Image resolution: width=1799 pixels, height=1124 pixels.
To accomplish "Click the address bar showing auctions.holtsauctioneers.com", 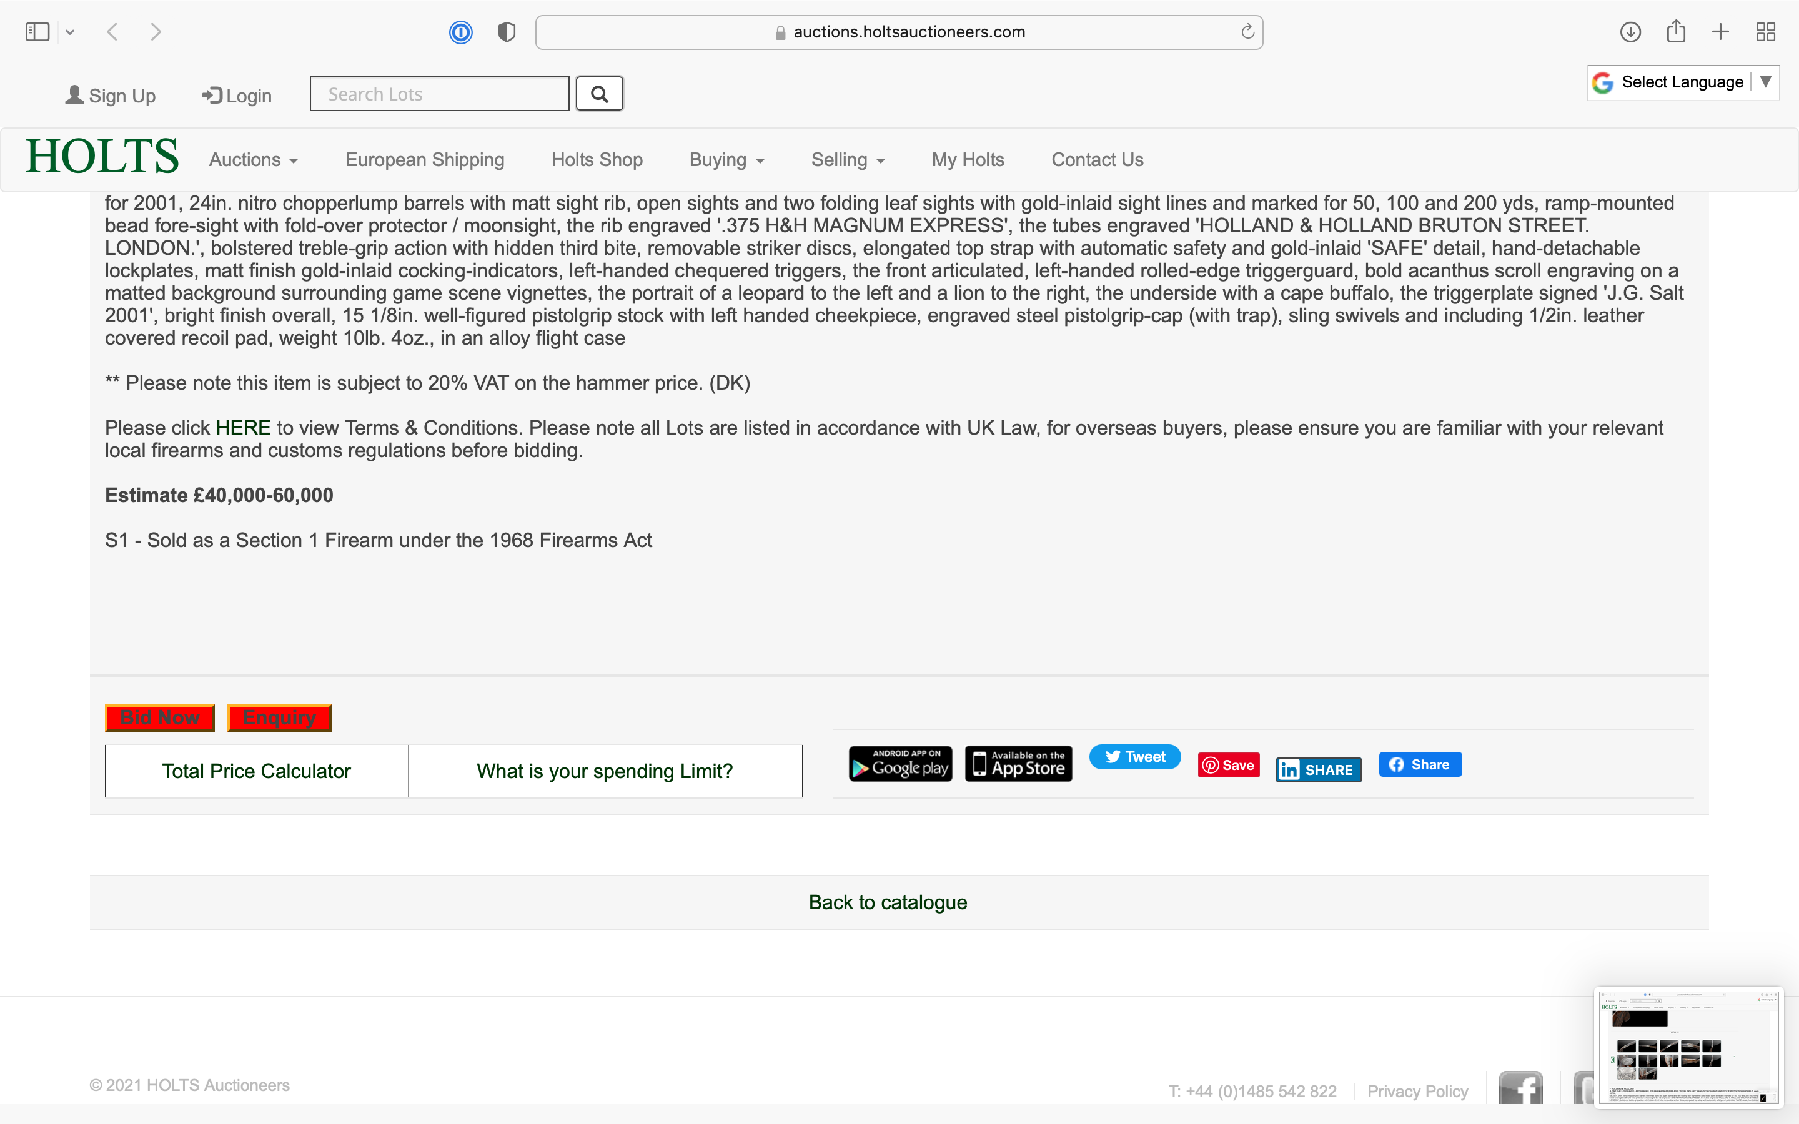I will 899,32.
